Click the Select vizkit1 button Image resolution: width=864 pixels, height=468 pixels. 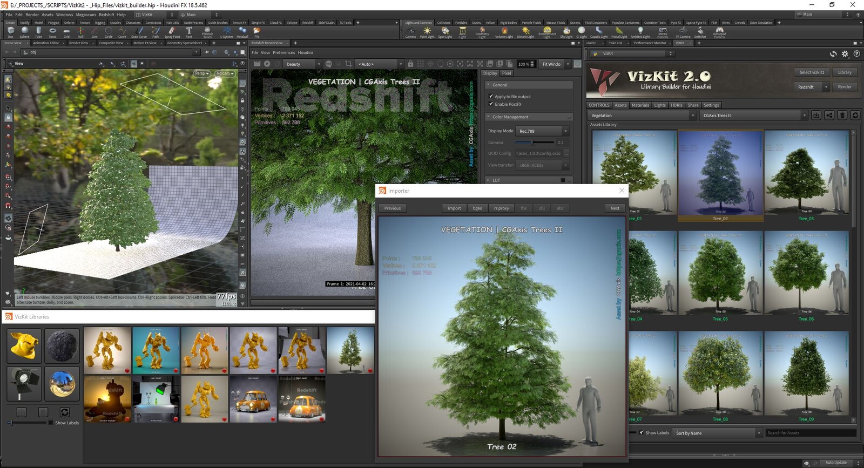(x=812, y=72)
